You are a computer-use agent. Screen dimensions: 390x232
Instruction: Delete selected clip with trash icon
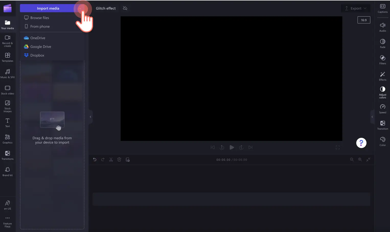pyautogui.click(x=119, y=160)
